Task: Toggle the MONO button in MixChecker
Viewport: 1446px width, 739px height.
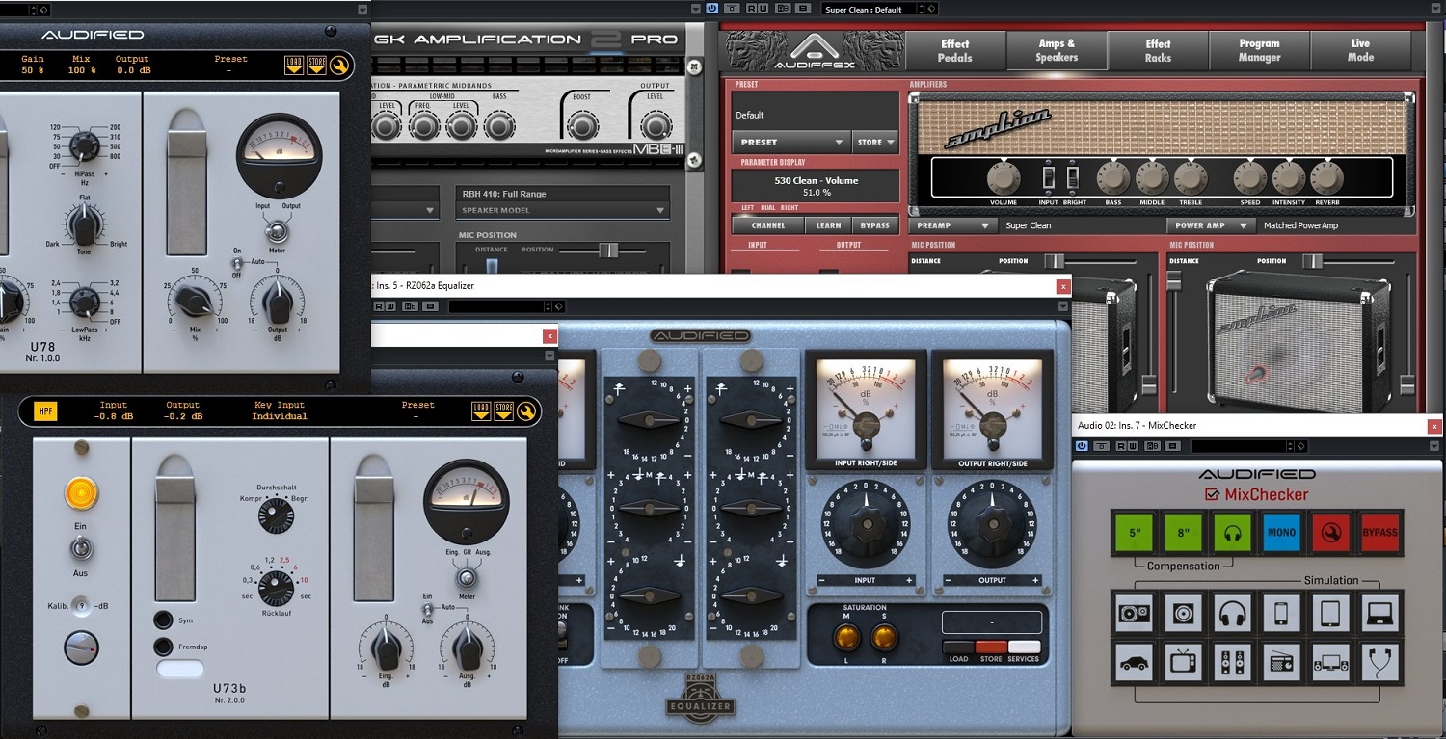Action: coord(1281,532)
